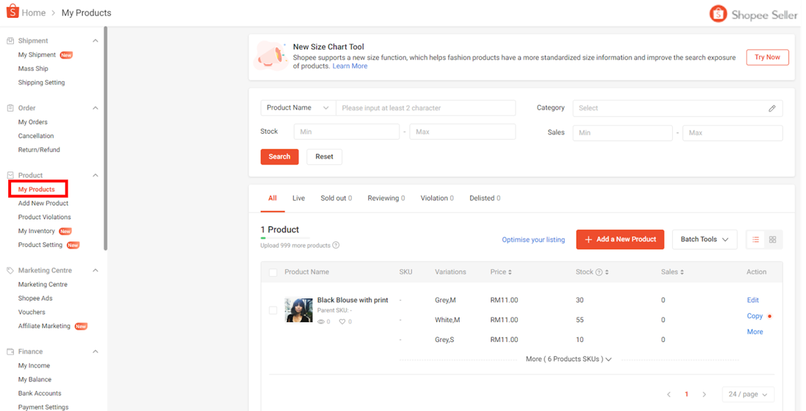Click the views eye icon on Black Blouse
The height and width of the screenshot is (411, 806).
point(322,321)
